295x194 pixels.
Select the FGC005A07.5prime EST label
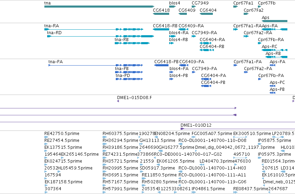212,134
